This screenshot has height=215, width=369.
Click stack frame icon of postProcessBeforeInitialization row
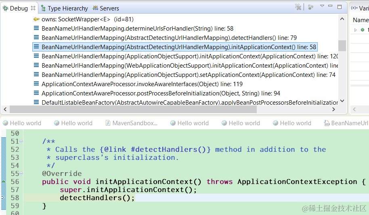36,93
